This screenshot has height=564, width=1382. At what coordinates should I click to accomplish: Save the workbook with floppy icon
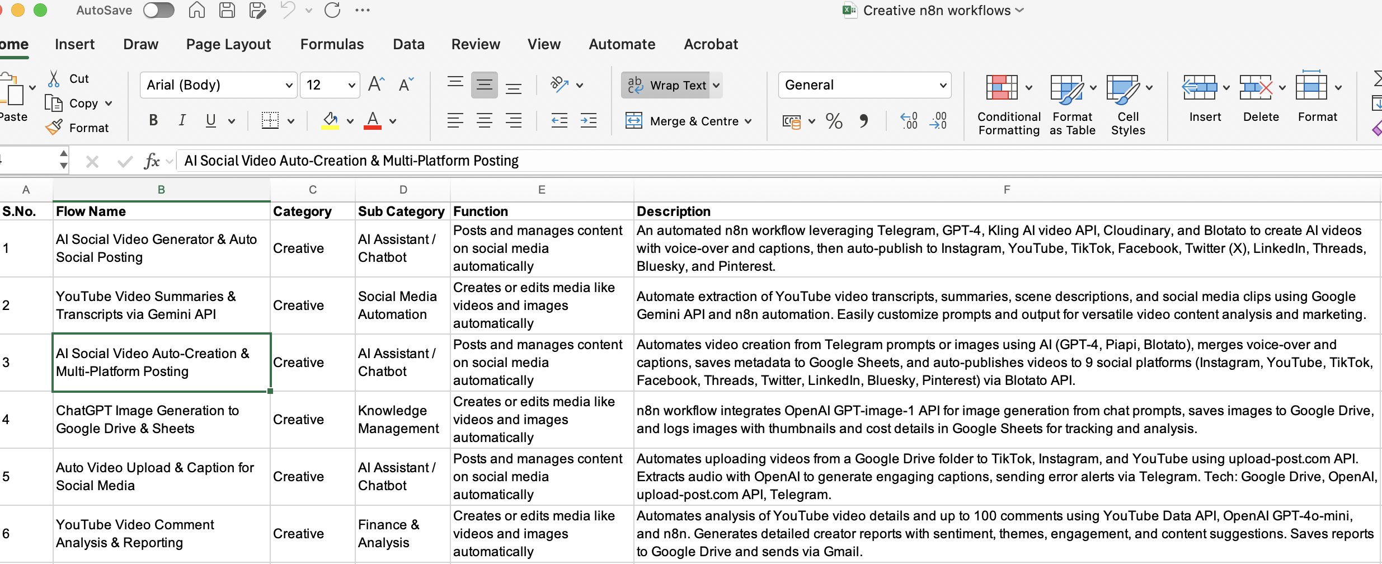(x=227, y=10)
